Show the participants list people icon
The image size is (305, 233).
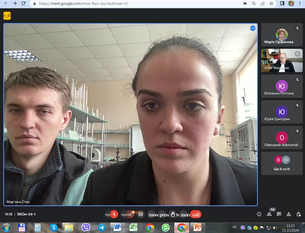click(x=269, y=214)
